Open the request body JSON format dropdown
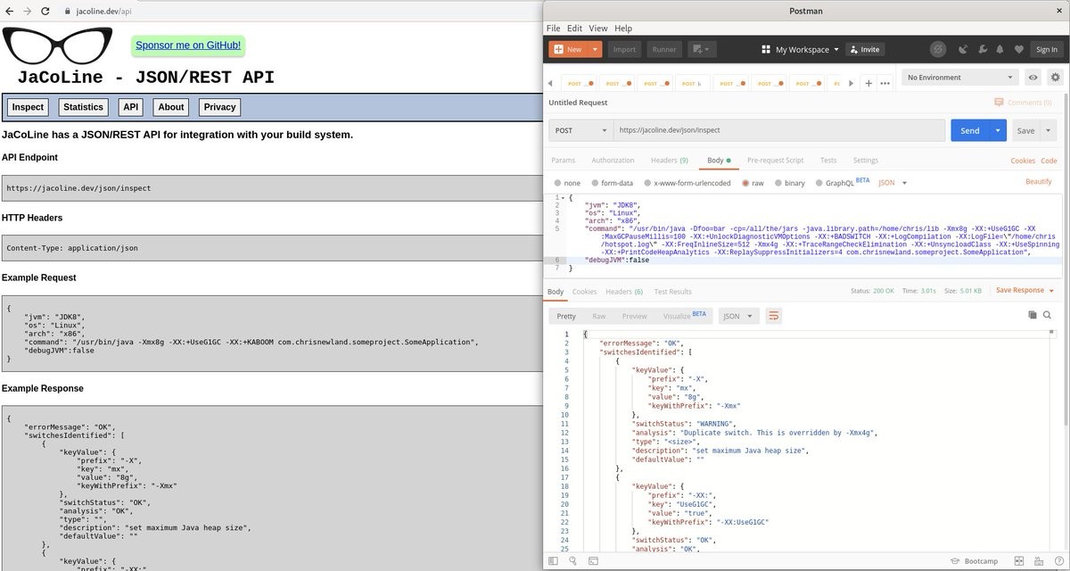 [893, 183]
